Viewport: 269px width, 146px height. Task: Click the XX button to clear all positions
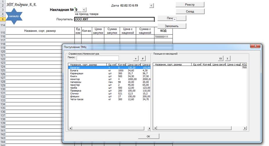[x=221, y=58]
